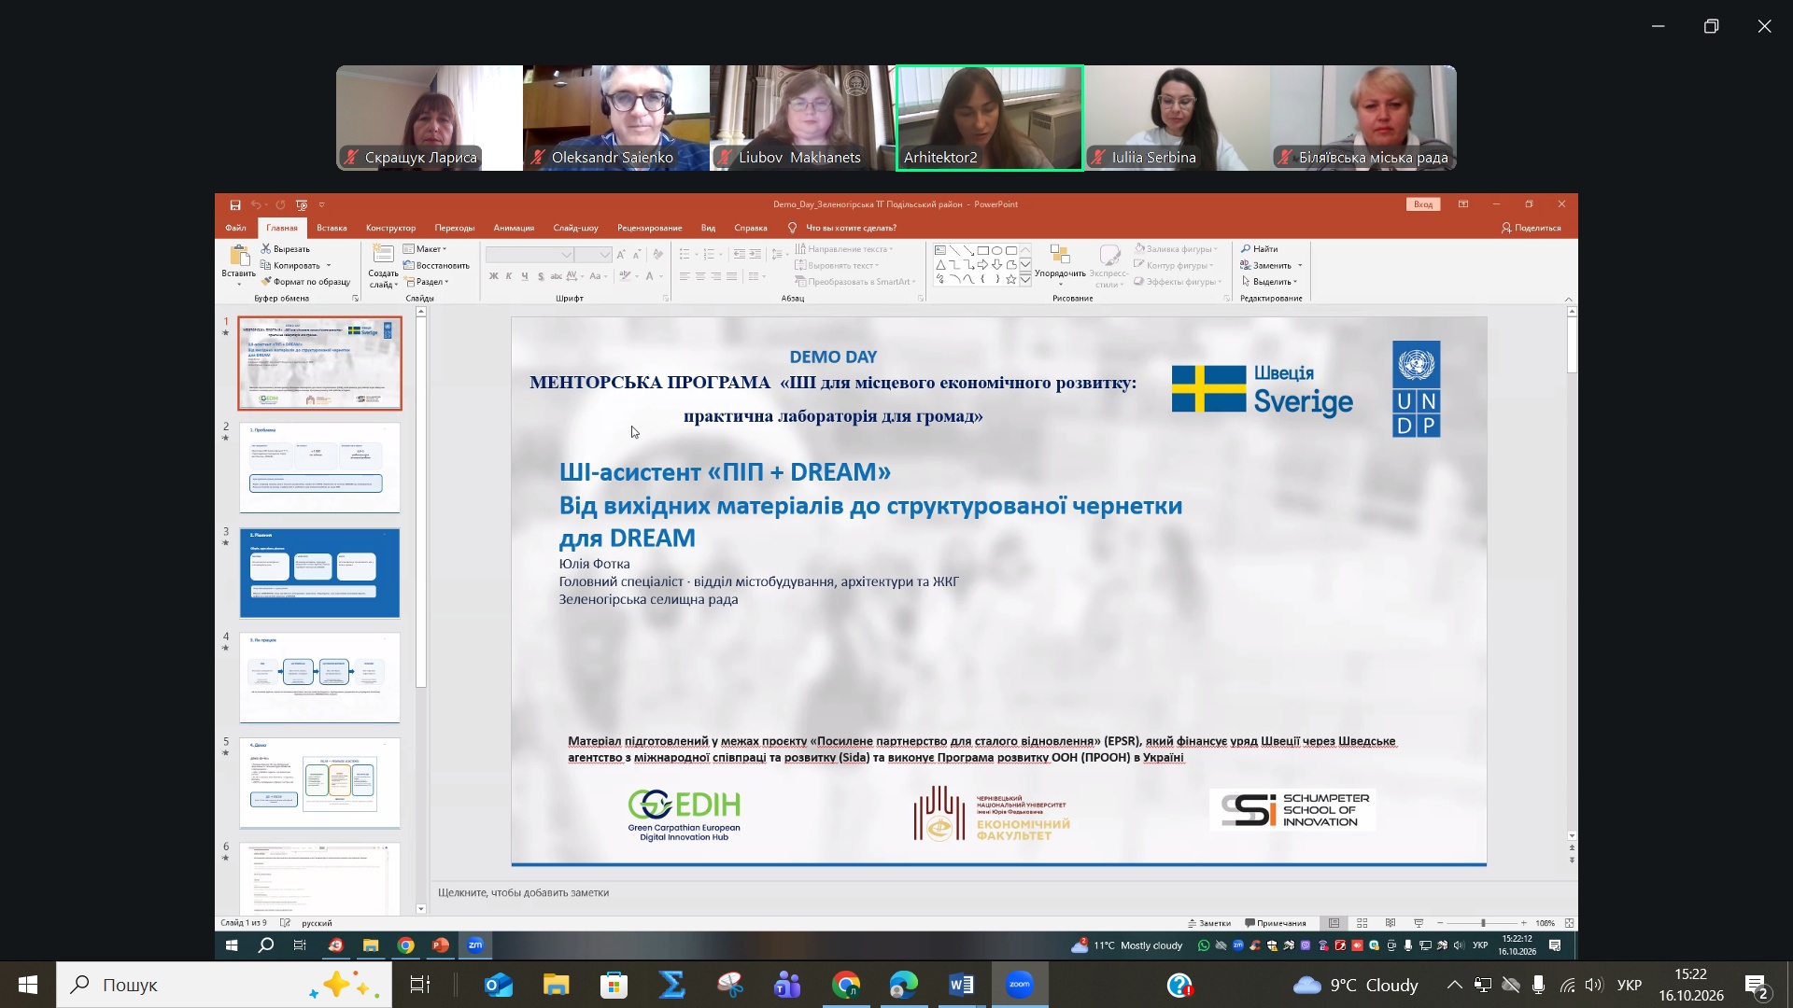This screenshot has height=1008, width=1793.
Task: Select the rectangle shape in shapes gallery
Action: click(x=982, y=251)
